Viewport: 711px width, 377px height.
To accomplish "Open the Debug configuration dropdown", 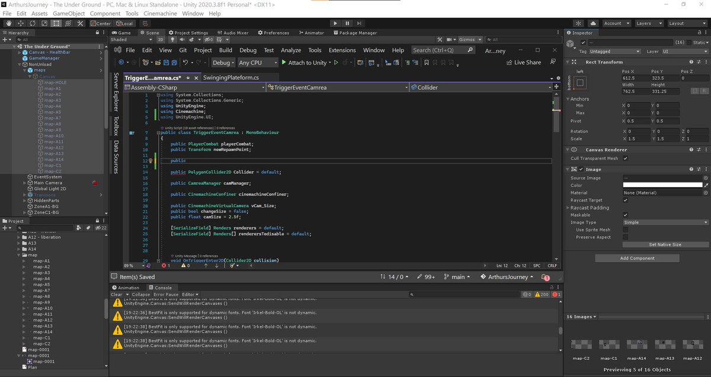I will 223,63.
